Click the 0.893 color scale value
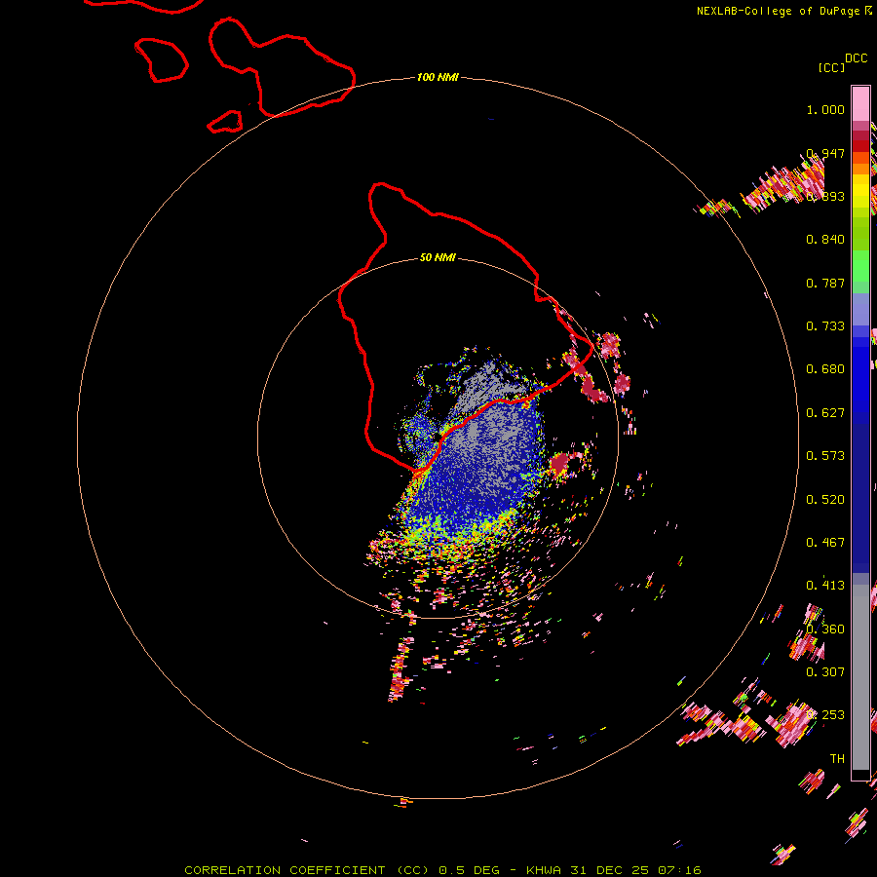The height and width of the screenshot is (877, 877). coord(825,196)
